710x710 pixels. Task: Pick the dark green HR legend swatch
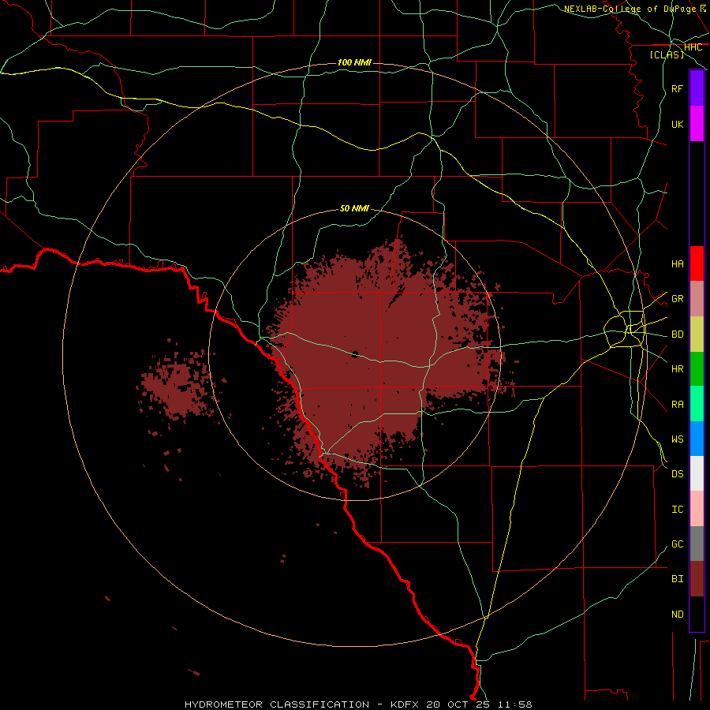[x=697, y=369]
